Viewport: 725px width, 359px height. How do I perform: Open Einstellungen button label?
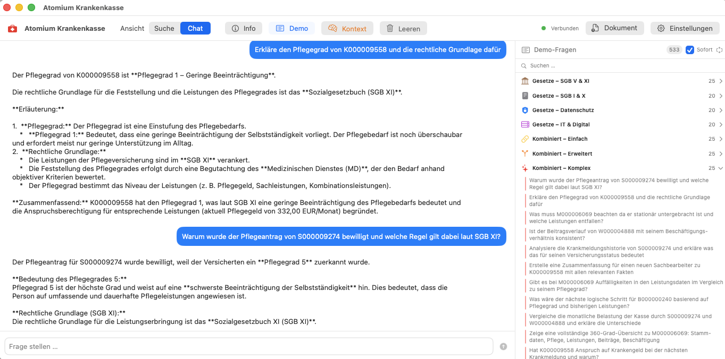691,29
